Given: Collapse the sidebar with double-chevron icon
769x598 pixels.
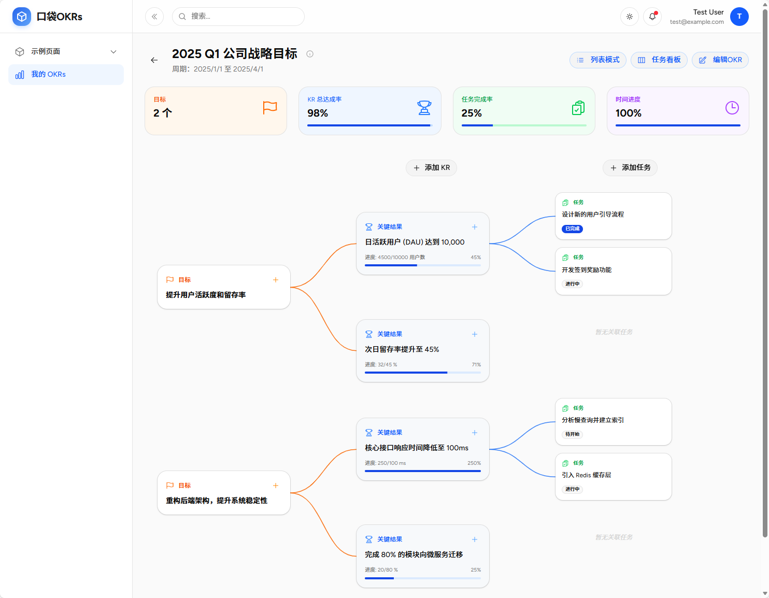Looking at the screenshot, I should coord(154,17).
